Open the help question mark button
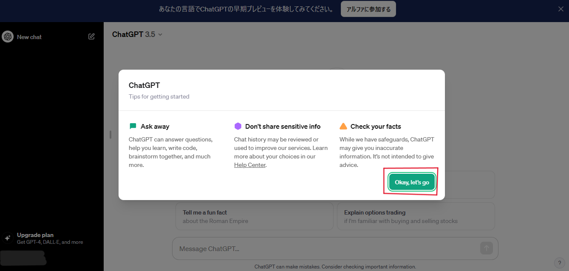The width and height of the screenshot is (569, 271). click(x=559, y=262)
